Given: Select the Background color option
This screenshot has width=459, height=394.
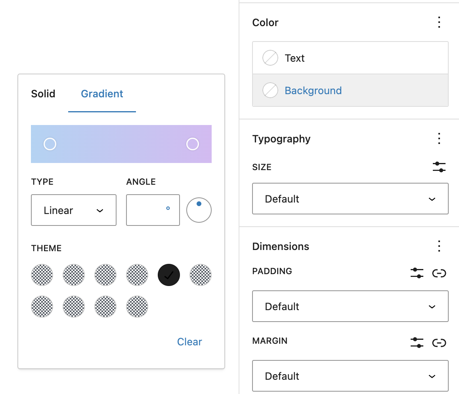Looking at the screenshot, I should pyautogui.click(x=313, y=90).
